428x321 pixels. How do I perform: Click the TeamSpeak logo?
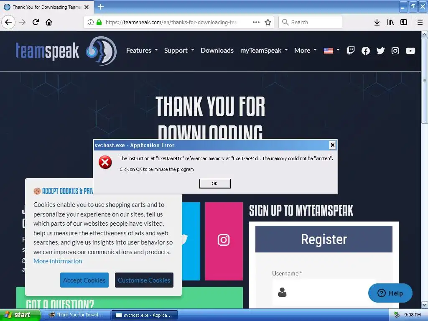(66, 51)
